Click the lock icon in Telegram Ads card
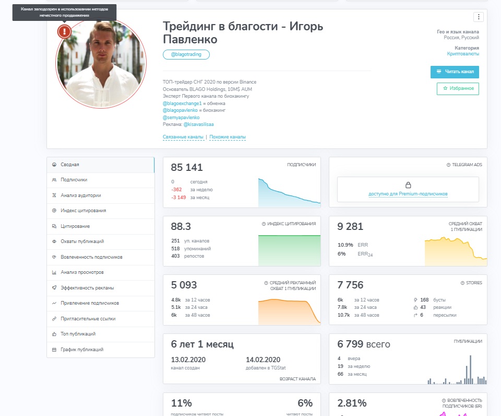This screenshot has height=416, width=501. tap(408, 185)
